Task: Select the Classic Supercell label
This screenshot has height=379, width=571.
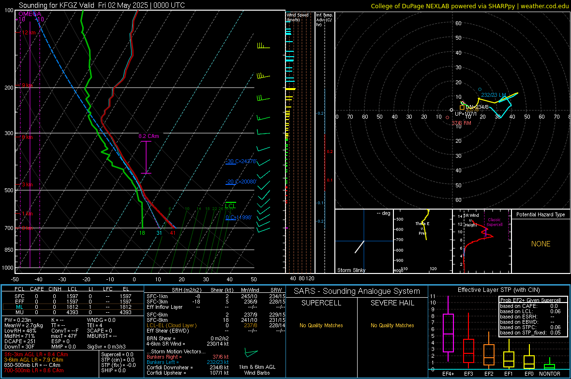Action: coord(494,222)
